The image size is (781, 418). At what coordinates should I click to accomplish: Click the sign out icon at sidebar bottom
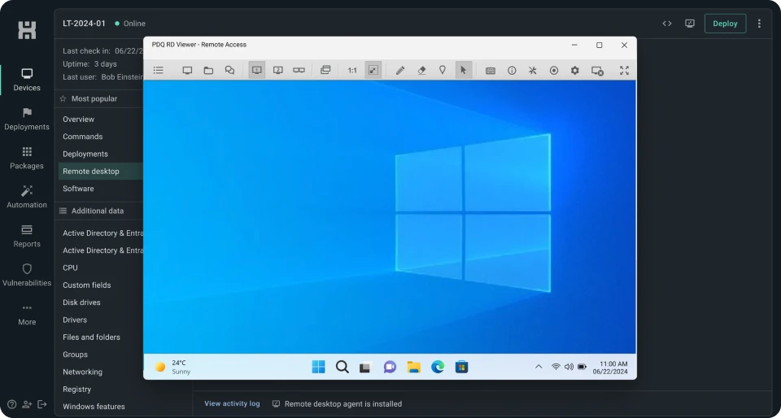41,404
